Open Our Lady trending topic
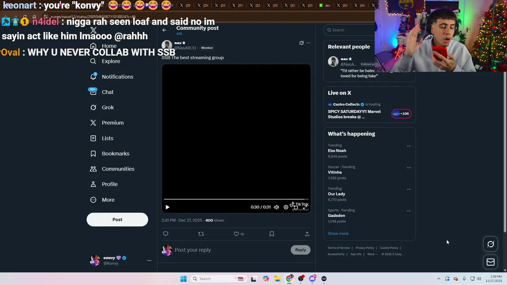Image resolution: width=507 pixels, height=285 pixels. click(336, 194)
